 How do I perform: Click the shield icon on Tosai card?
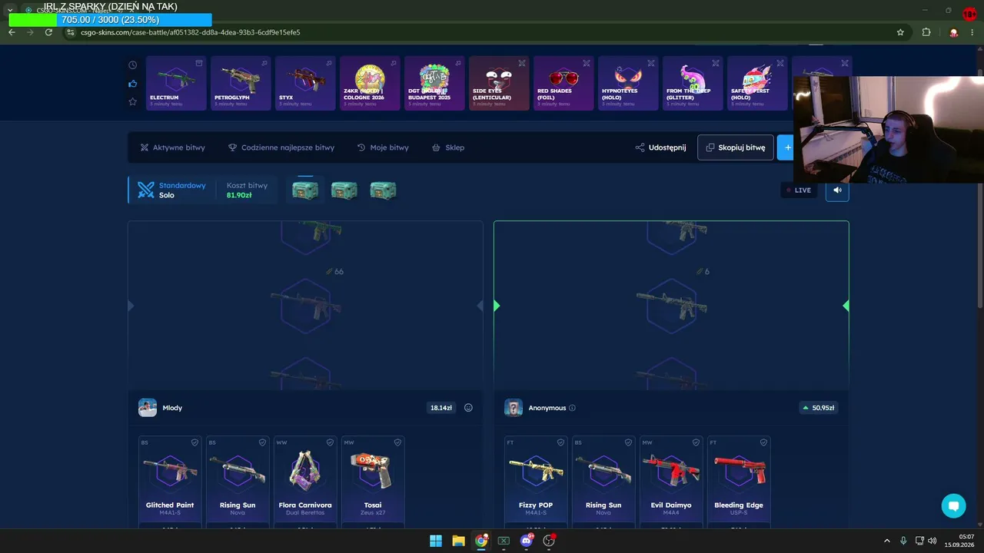pyautogui.click(x=397, y=442)
